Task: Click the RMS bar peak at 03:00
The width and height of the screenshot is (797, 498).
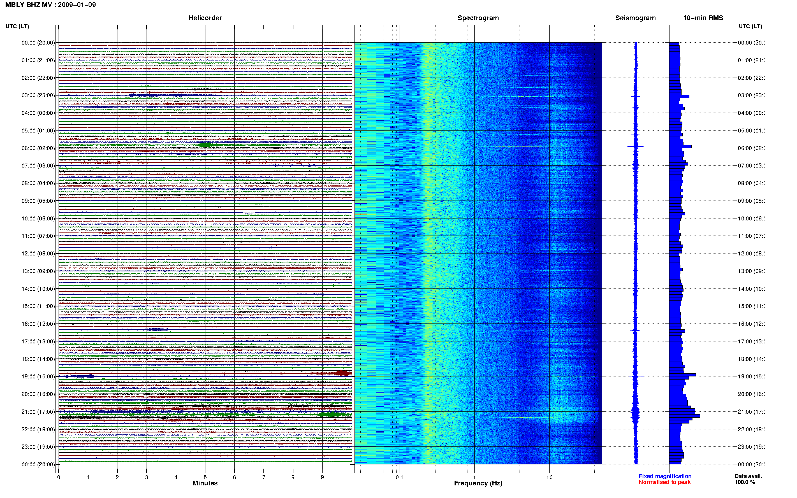Action: pos(679,97)
